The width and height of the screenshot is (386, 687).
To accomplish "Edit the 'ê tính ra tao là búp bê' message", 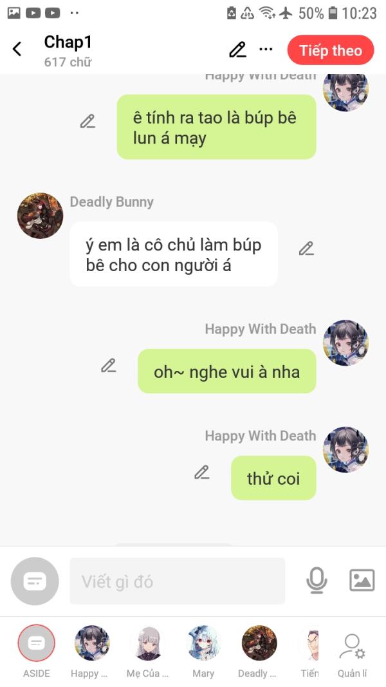I will point(87,121).
